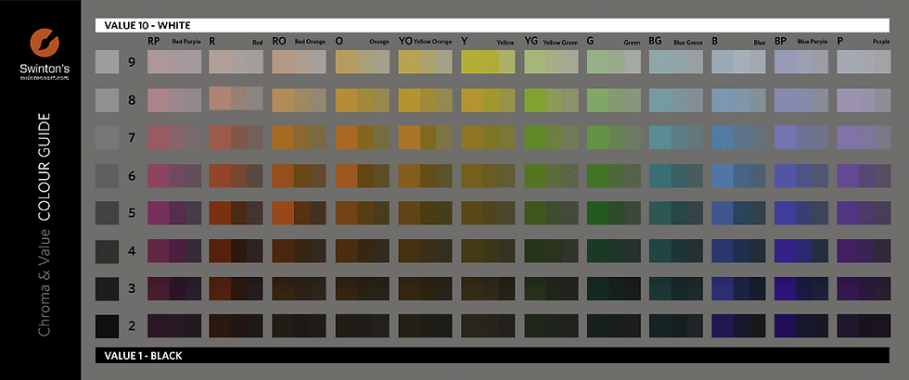909x380 pixels.
Task: Select the G hue column label
Action: click(x=591, y=41)
